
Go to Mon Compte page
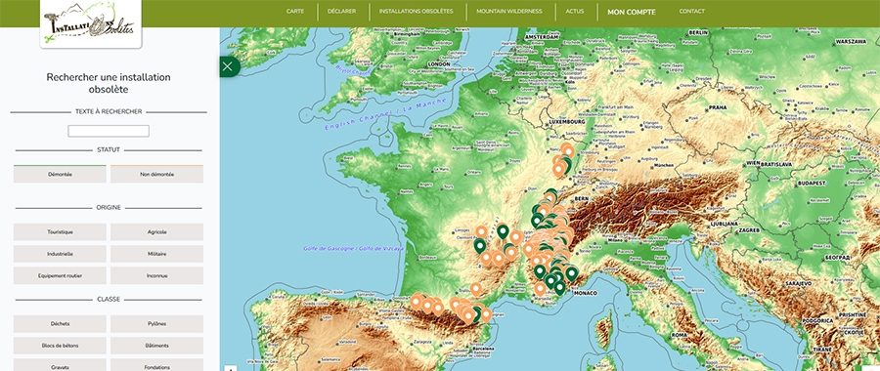tap(632, 12)
